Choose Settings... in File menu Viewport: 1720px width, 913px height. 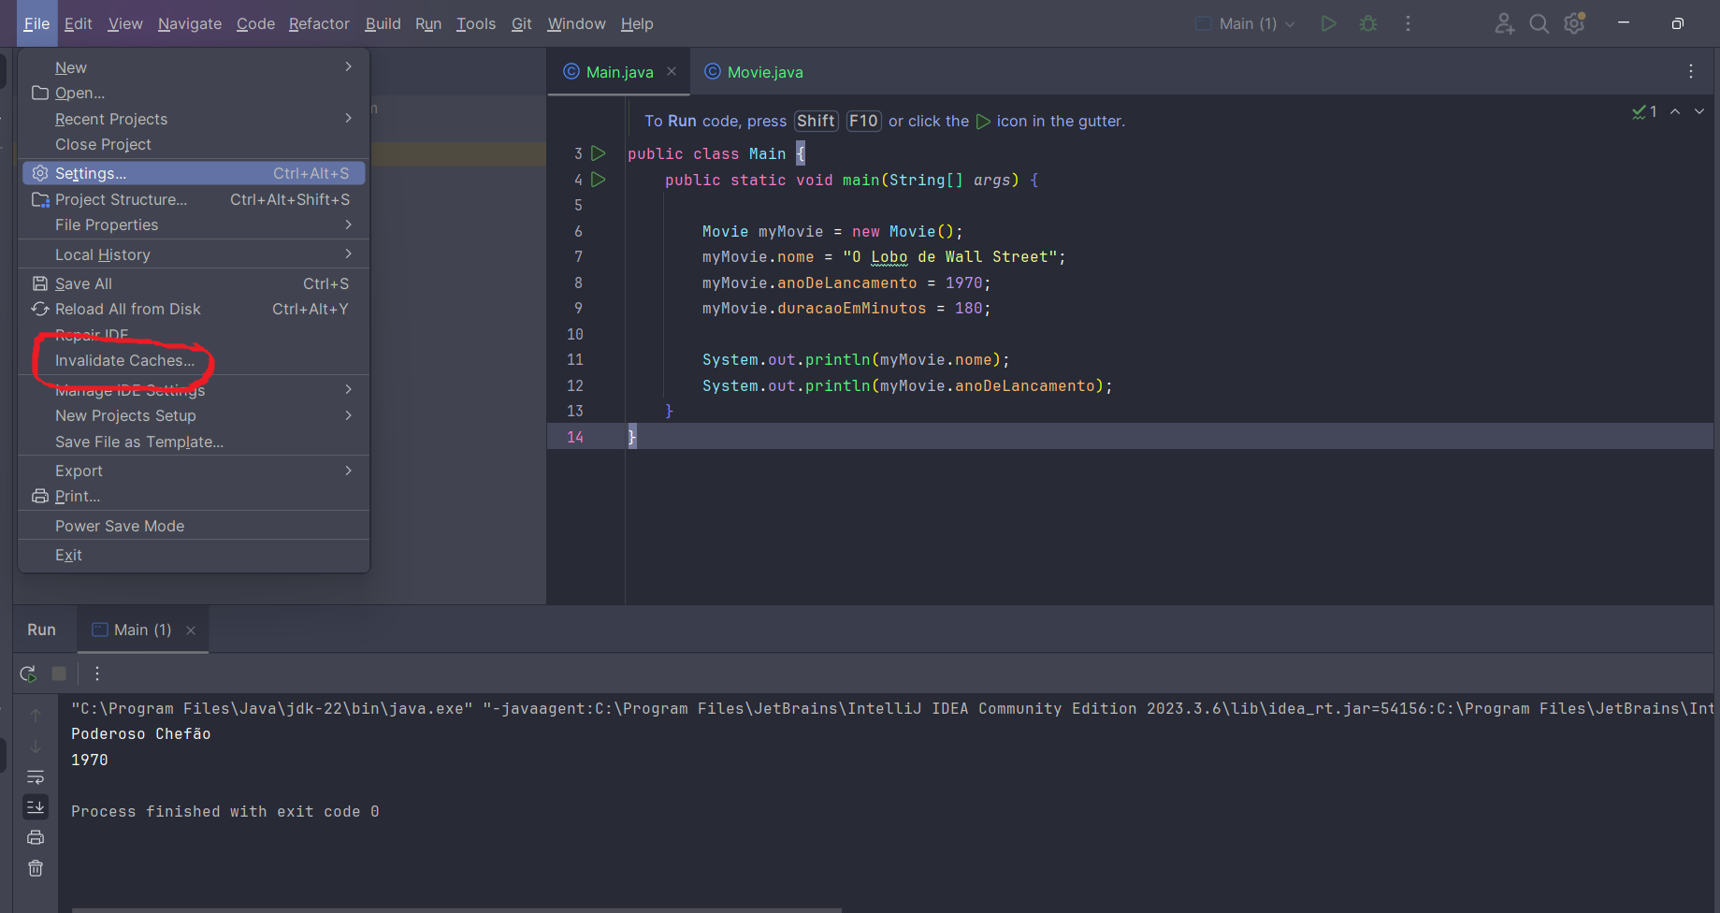click(x=194, y=173)
